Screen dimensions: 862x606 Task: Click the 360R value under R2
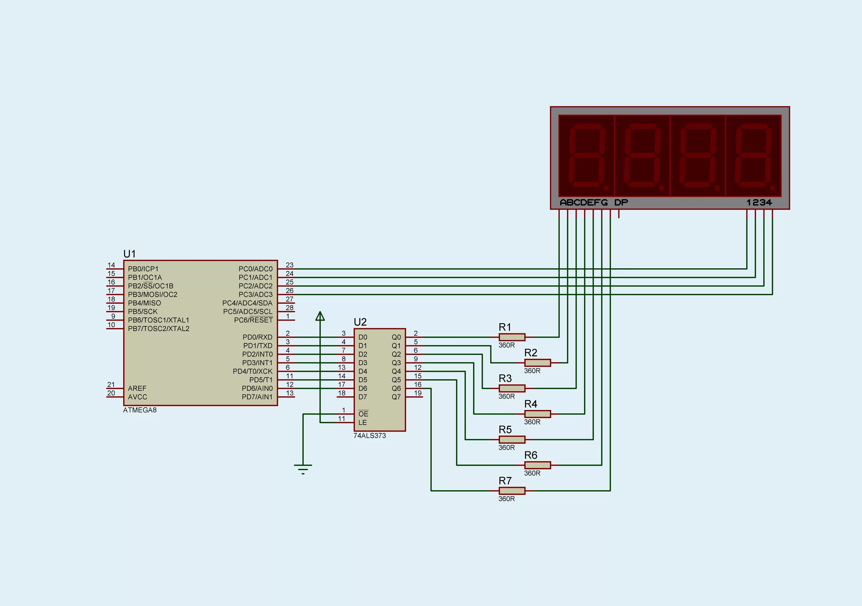click(x=532, y=371)
